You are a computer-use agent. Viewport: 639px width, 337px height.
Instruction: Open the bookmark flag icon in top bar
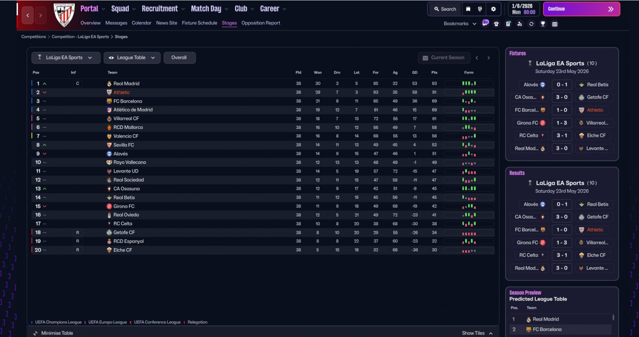pyautogui.click(x=468, y=9)
